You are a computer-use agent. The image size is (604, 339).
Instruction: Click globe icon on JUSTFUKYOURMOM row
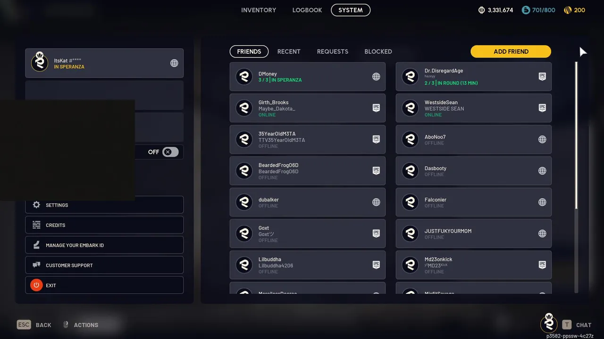(x=542, y=234)
